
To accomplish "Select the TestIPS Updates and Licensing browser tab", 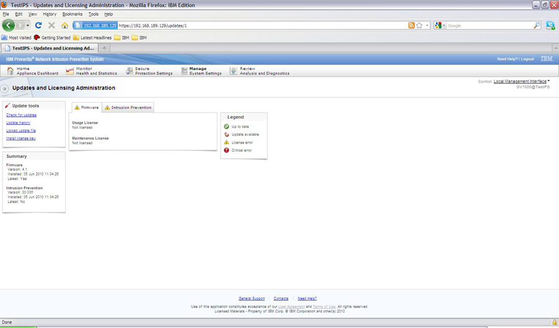I will point(50,48).
